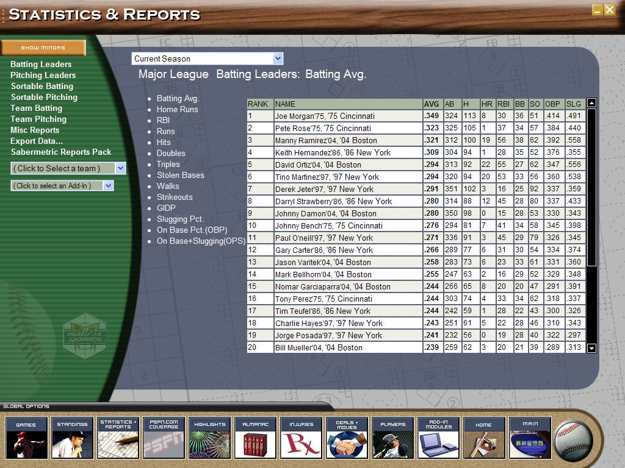Open Statistics + Reports icon

pyautogui.click(x=118, y=438)
